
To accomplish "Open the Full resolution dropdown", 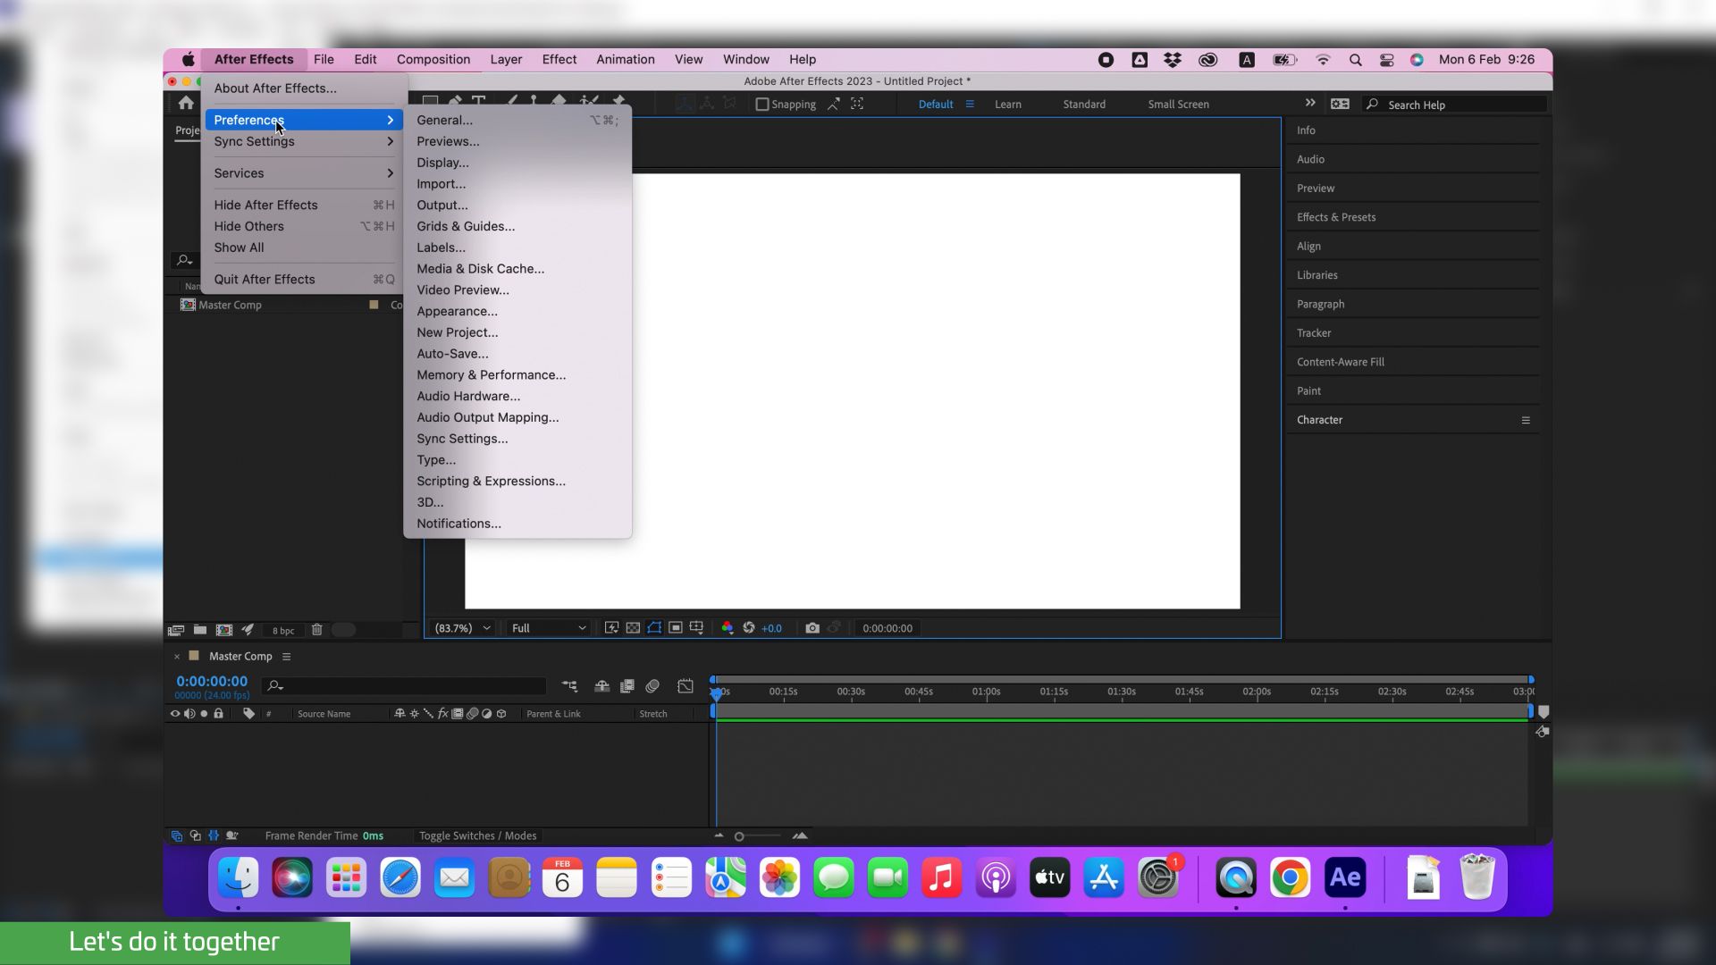I will 548,628.
